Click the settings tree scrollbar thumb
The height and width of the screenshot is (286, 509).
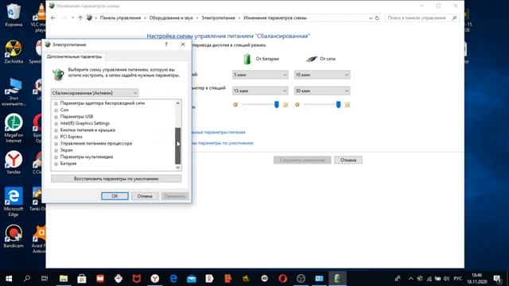177,145
